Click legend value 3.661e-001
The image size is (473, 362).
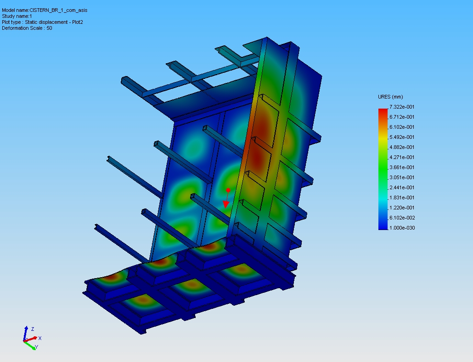[x=402, y=167]
